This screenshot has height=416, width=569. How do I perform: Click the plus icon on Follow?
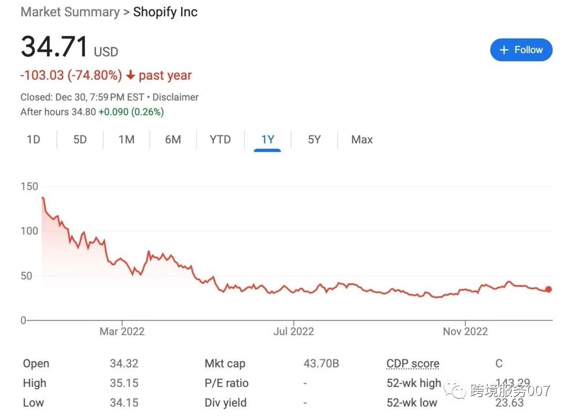coord(504,50)
